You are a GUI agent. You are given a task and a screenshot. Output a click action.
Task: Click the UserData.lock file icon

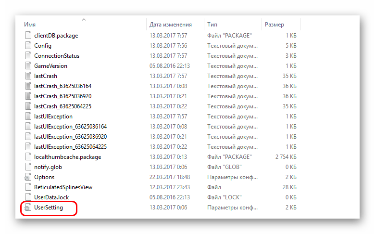[x=28, y=197]
